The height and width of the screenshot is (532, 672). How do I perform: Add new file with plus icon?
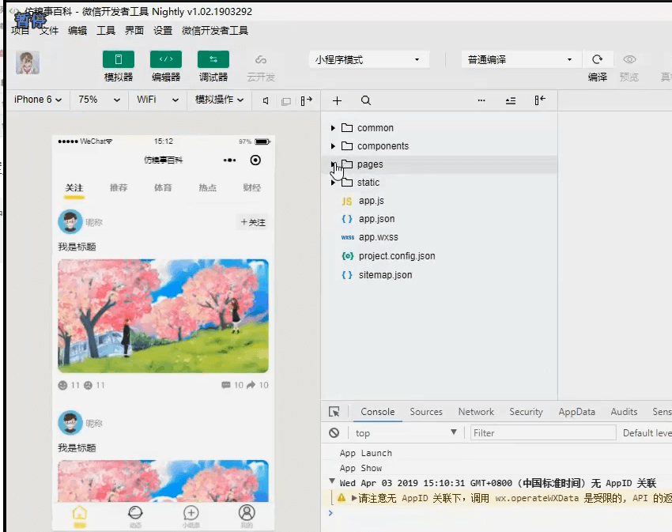[337, 100]
